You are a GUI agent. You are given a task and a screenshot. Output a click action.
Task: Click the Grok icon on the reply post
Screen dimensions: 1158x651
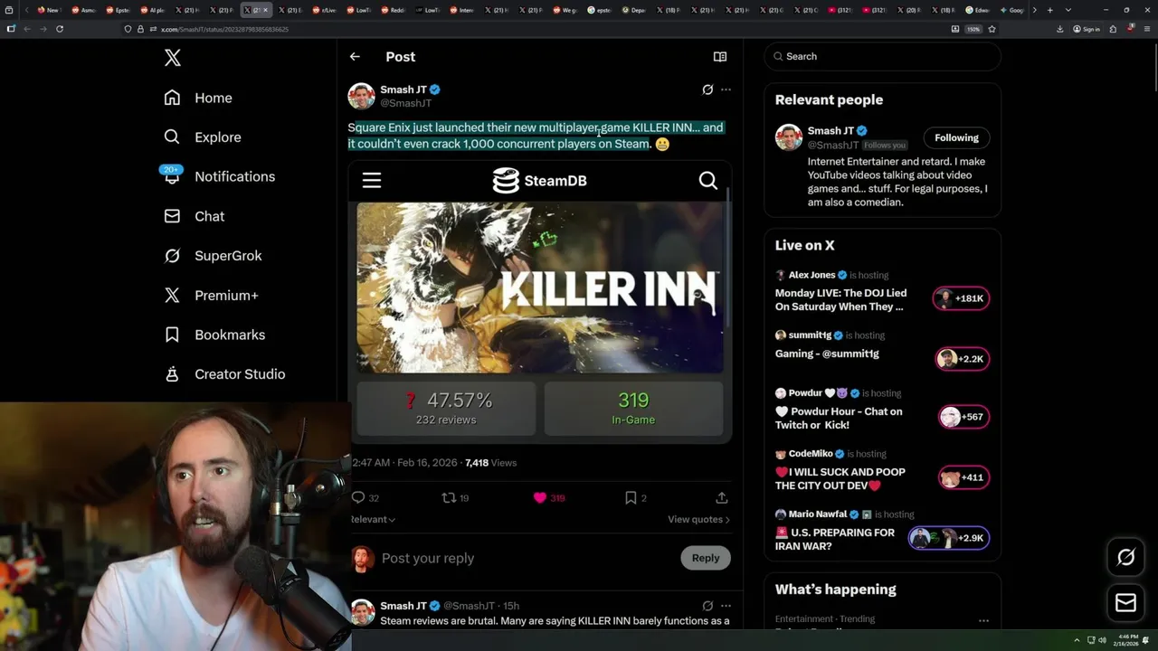pos(707,606)
